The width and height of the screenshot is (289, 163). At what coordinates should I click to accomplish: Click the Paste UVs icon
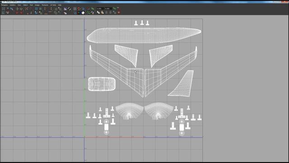(x=103, y=13)
